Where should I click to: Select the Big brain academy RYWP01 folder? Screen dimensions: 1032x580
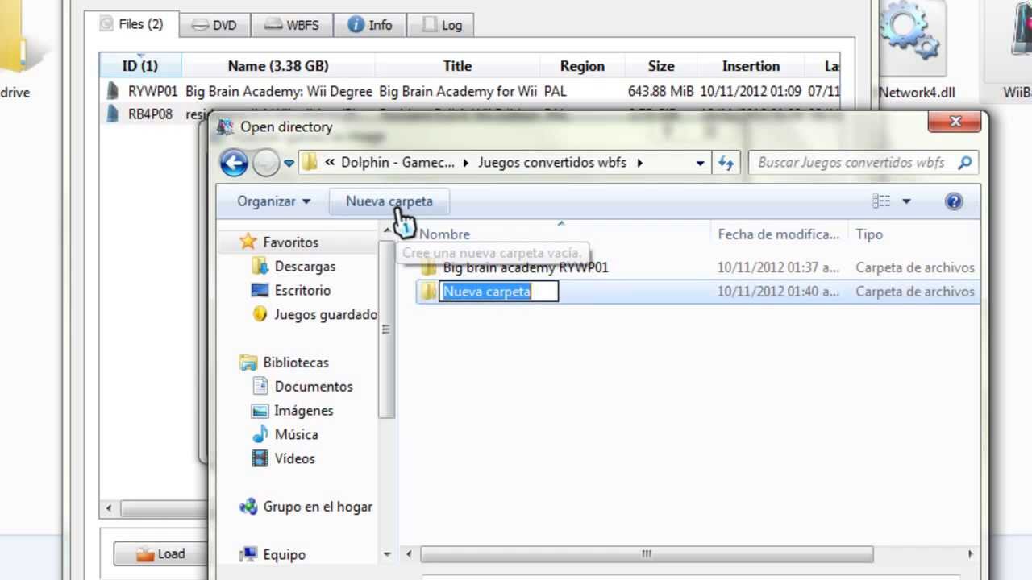[526, 267]
